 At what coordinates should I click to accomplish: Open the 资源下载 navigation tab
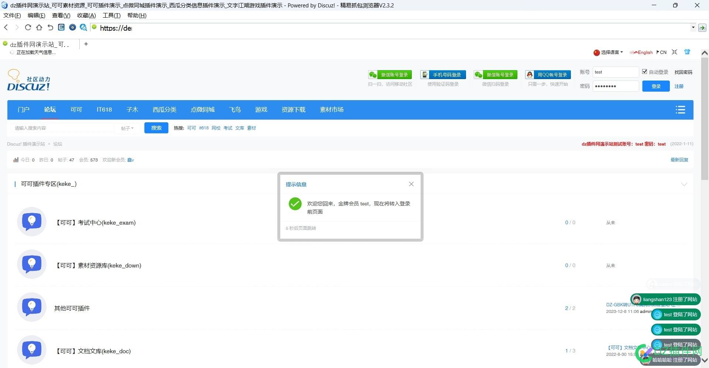pyautogui.click(x=293, y=110)
